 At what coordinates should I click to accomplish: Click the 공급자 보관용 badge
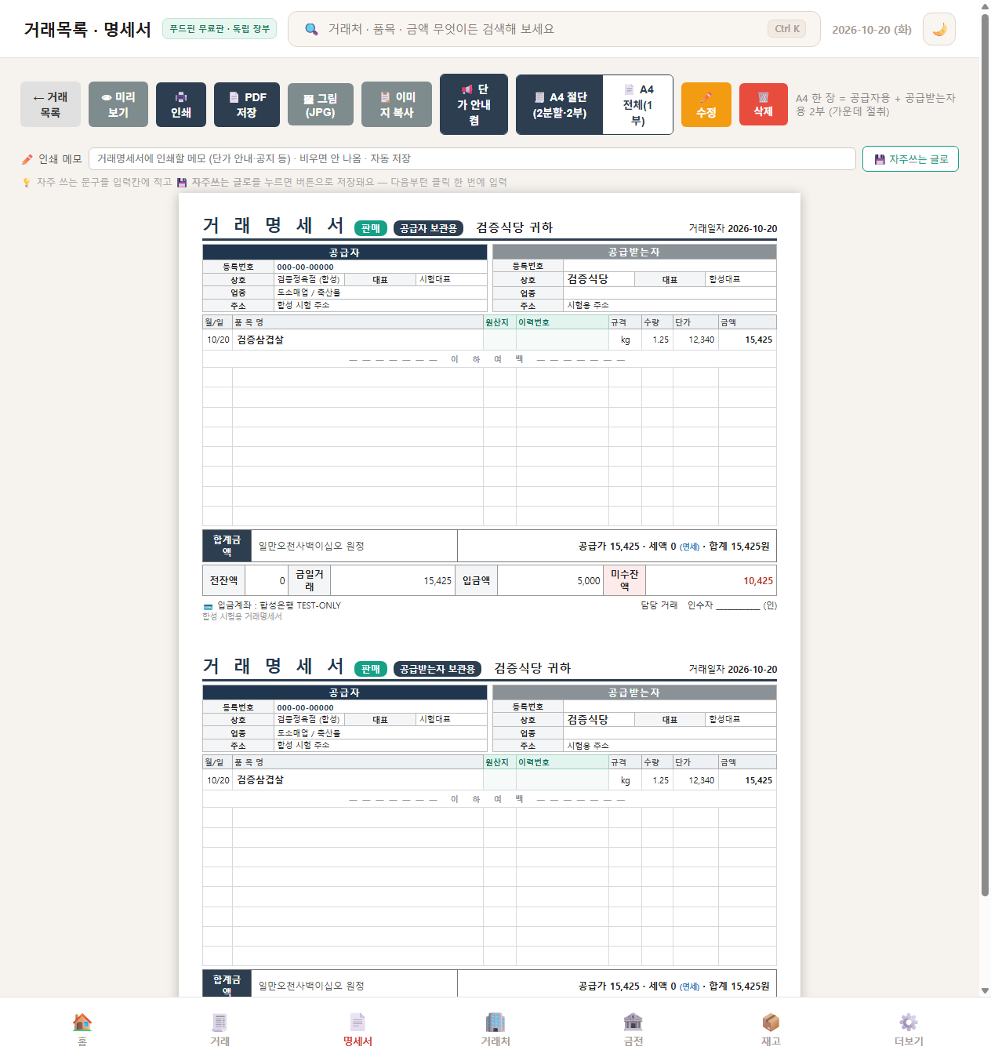tap(428, 228)
